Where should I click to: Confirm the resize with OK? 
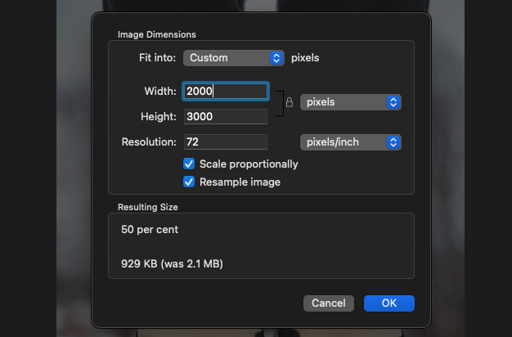point(388,303)
